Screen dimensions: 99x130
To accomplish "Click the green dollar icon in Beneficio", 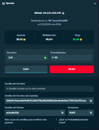I will tap(45, 58).
